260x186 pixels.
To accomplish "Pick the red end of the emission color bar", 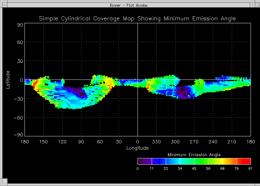I will tap(247, 161).
